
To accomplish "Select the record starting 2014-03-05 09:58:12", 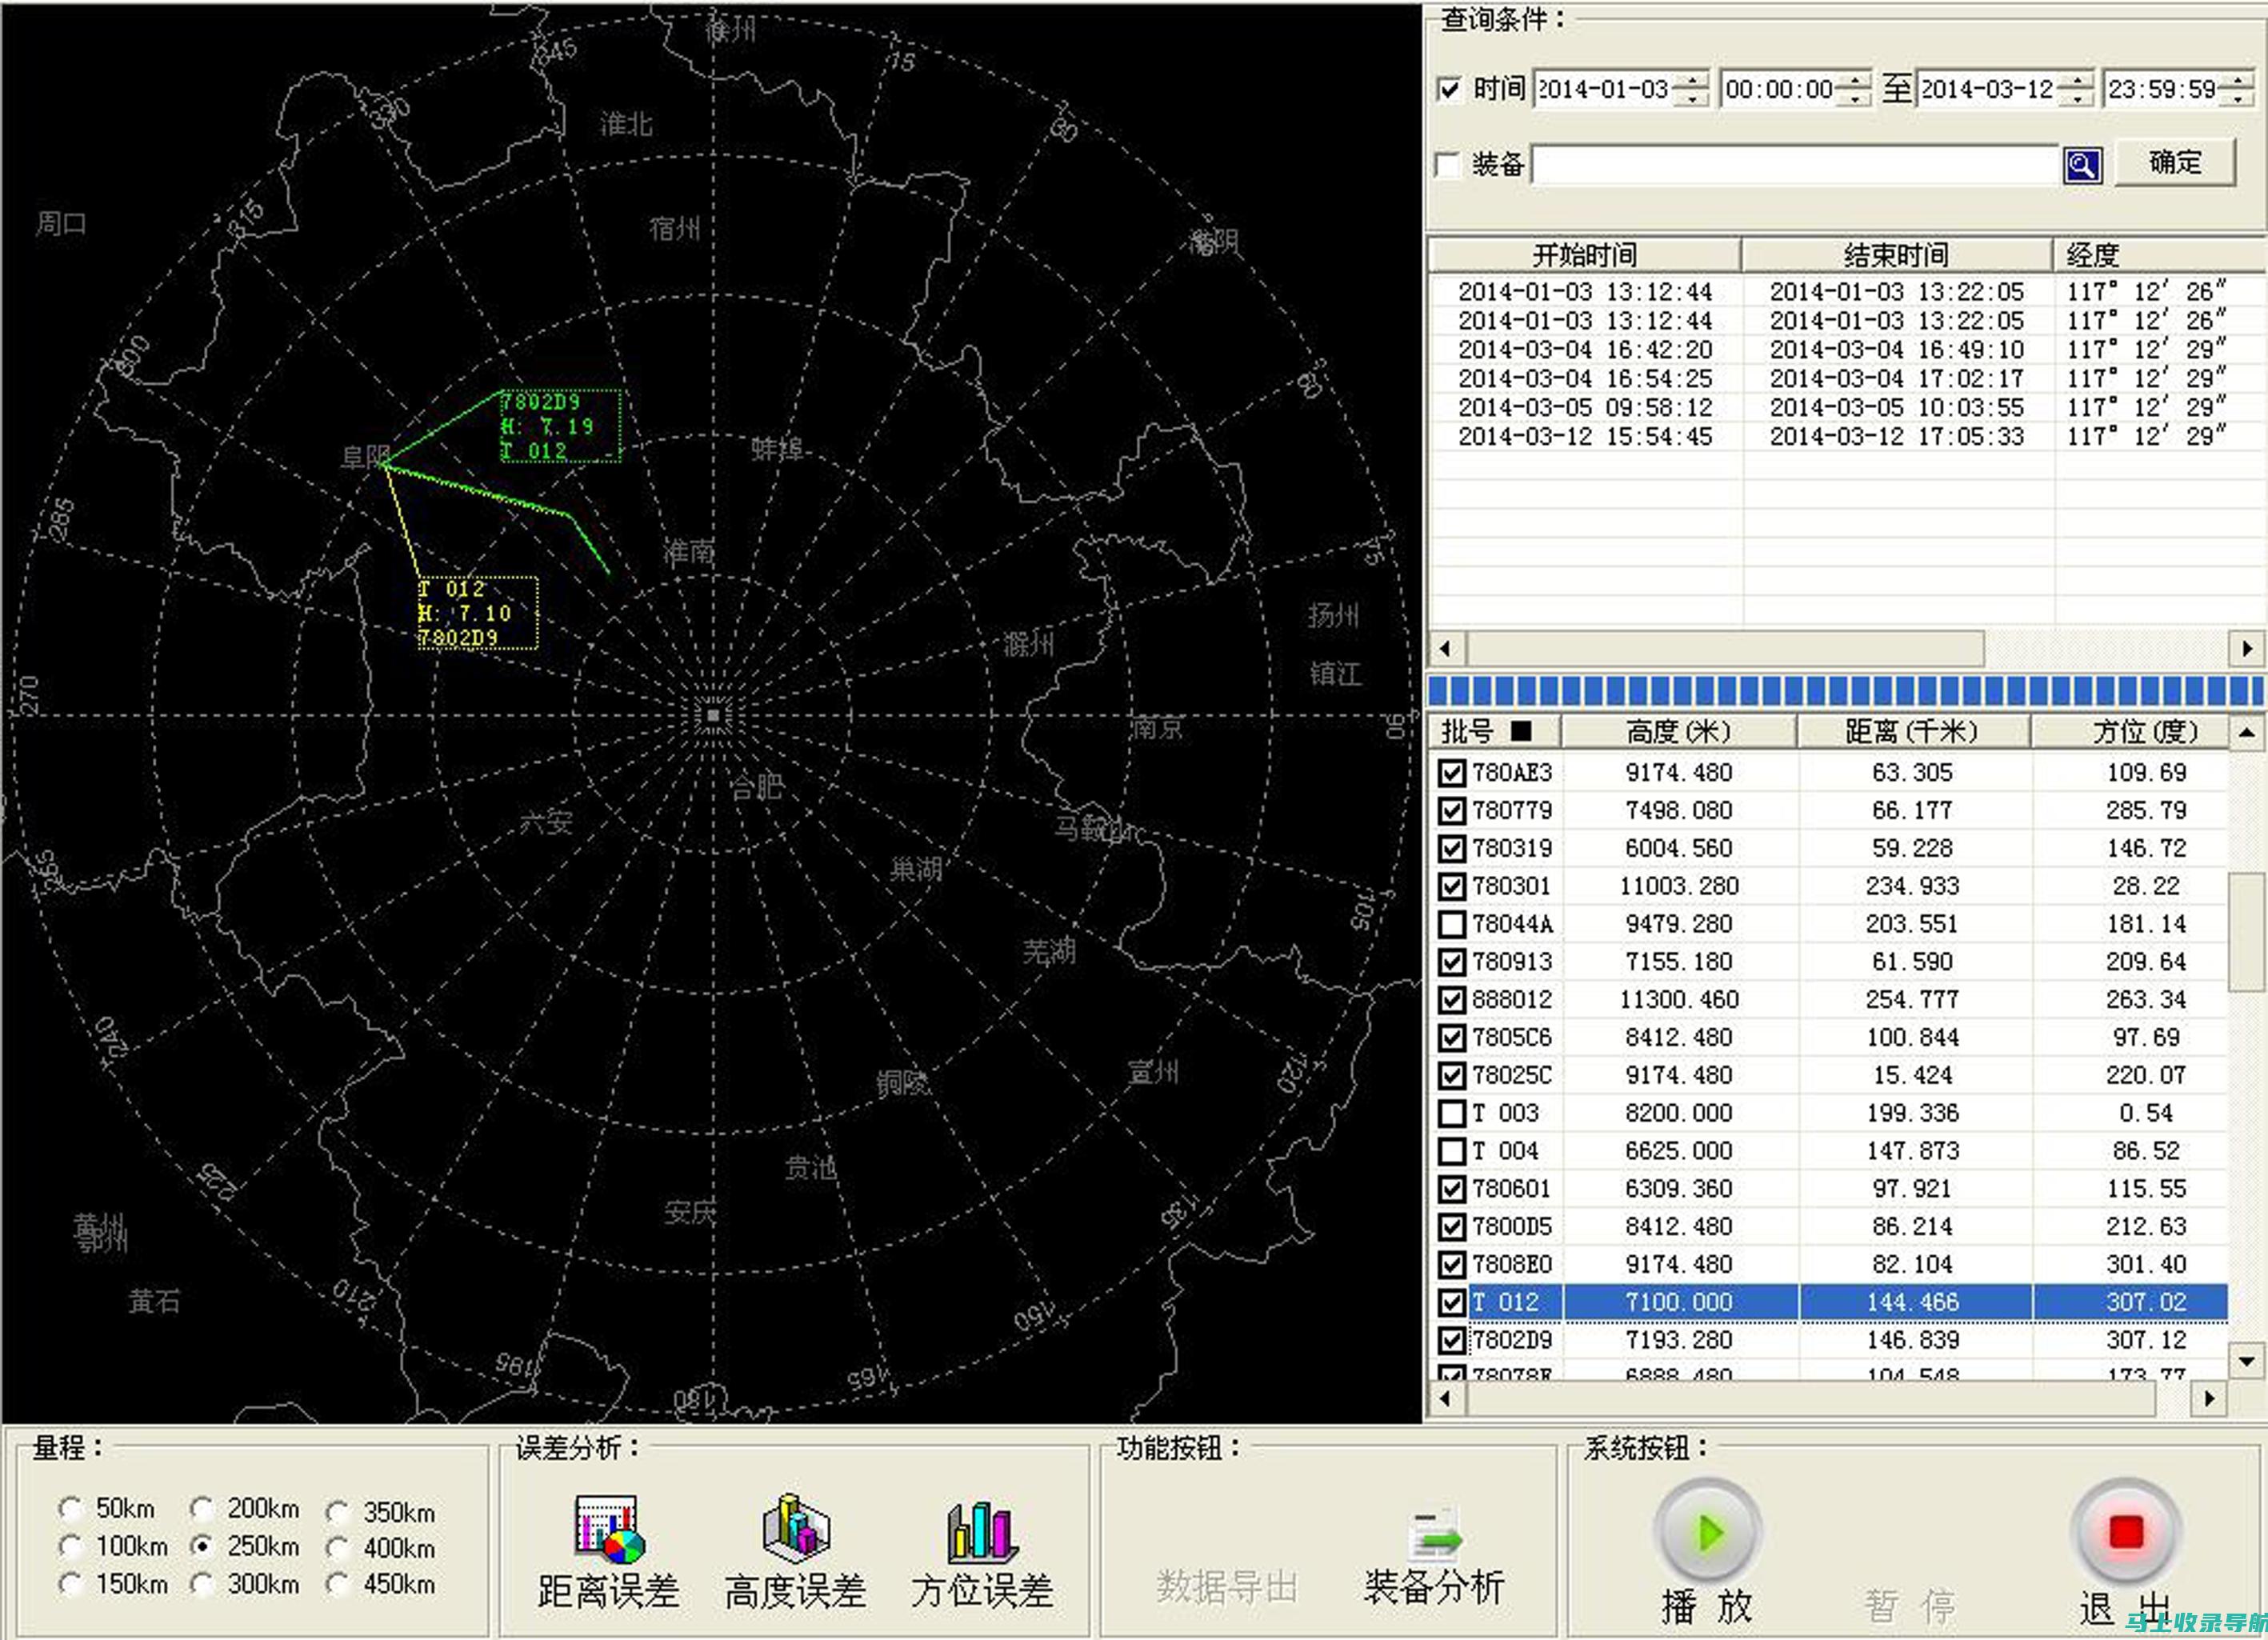I will 1846,408.
